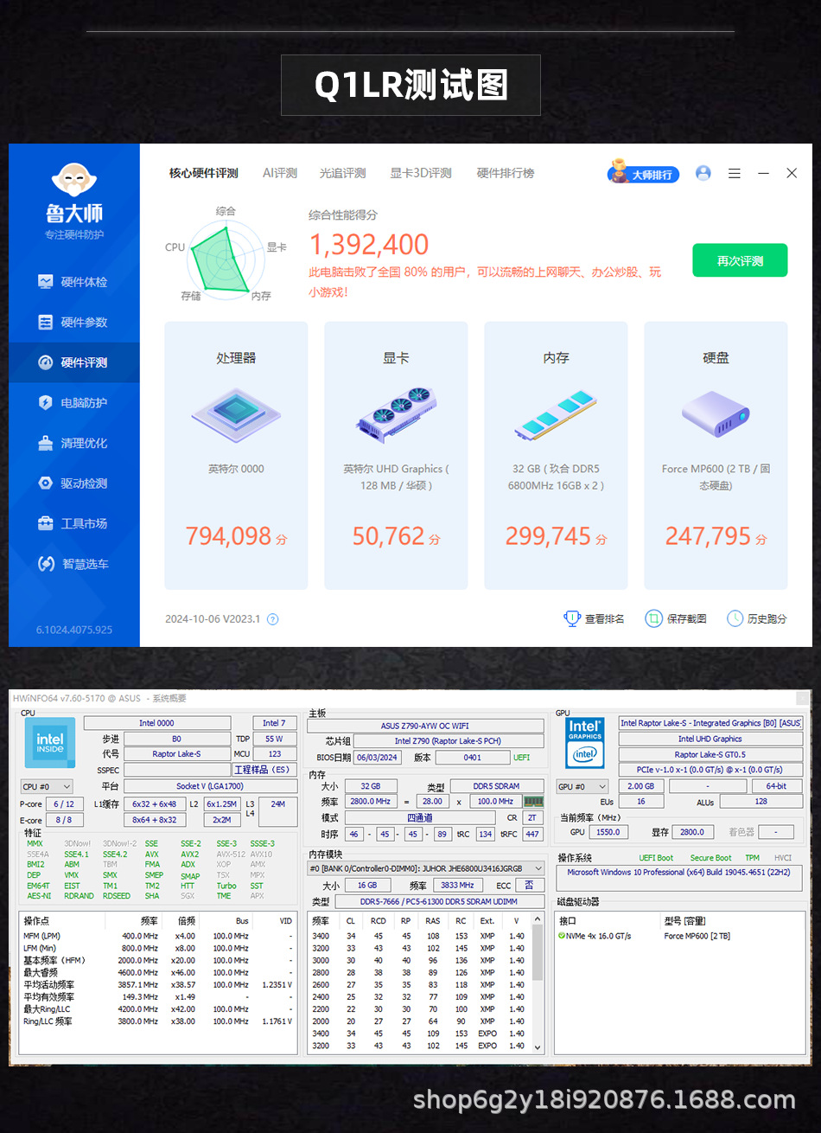Open the CPU #0 dropdown in HWiNFO
Viewport: 821px width, 1133px height.
47,786
